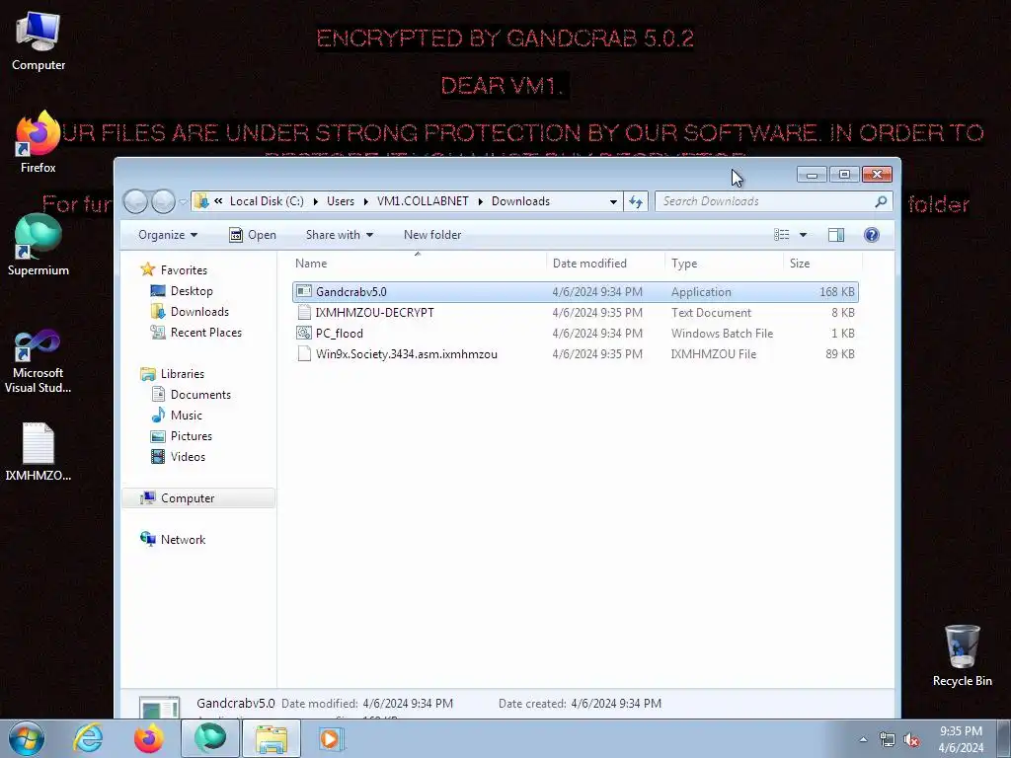Viewport: 1011px width, 758px height.
Task: Select the Firefox desktop shortcut
Action: 39,143
